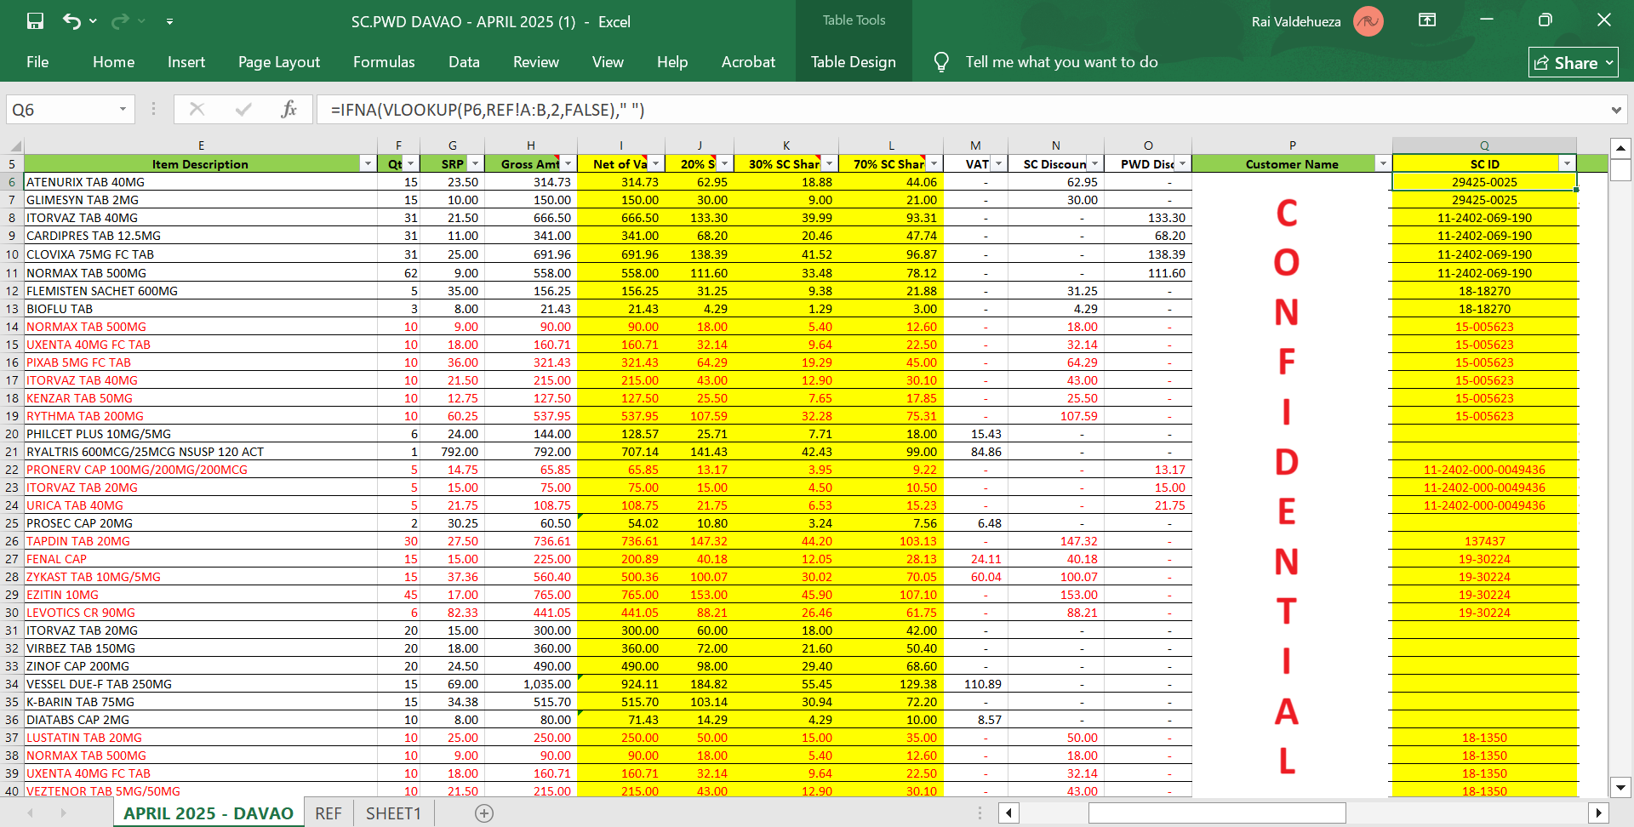
Task: Click the horizontal scrollbar left arrow
Action: click(1008, 813)
